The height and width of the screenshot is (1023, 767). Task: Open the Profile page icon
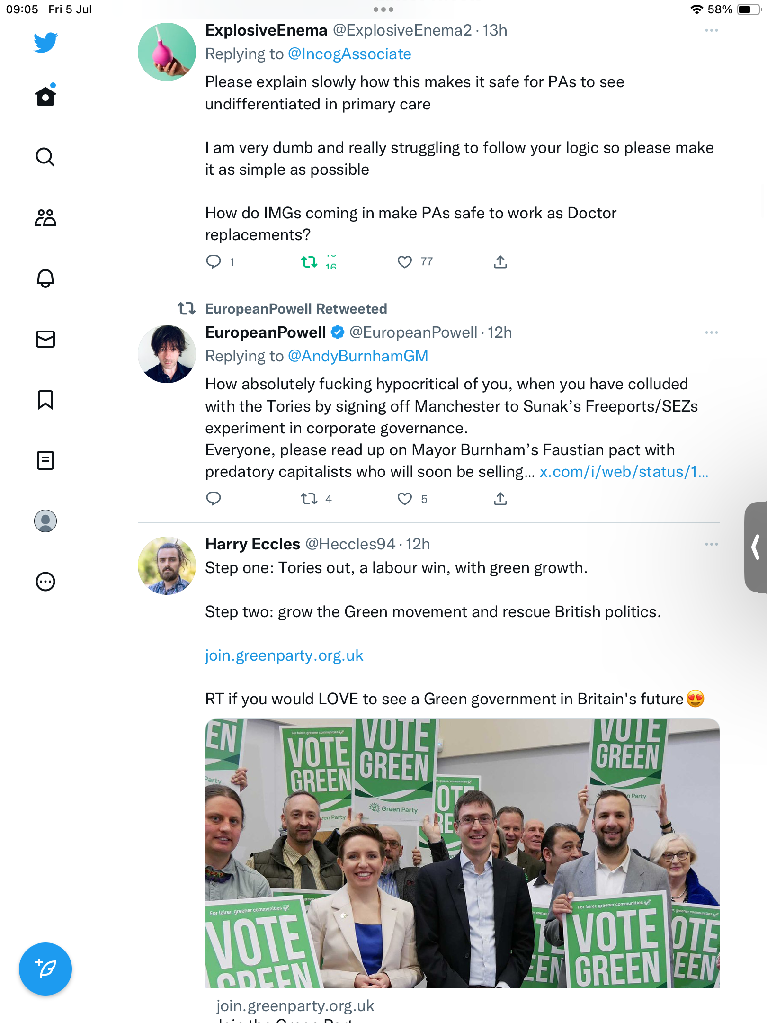pos(45,521)
